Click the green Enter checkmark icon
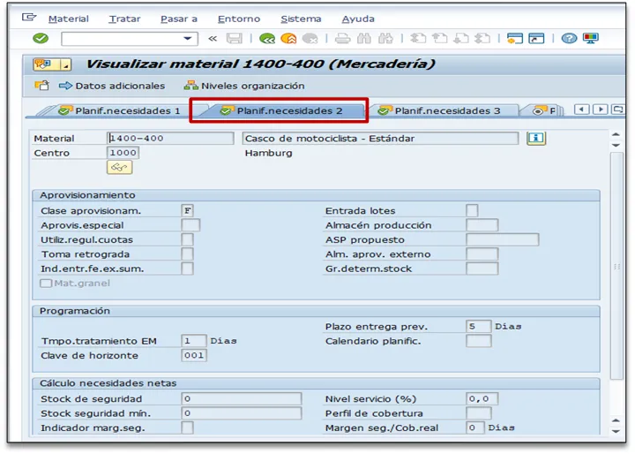635x454 pixels. tap(40, 38)
